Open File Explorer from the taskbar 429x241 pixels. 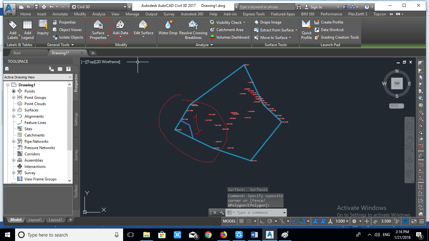(x=146, y=235)
